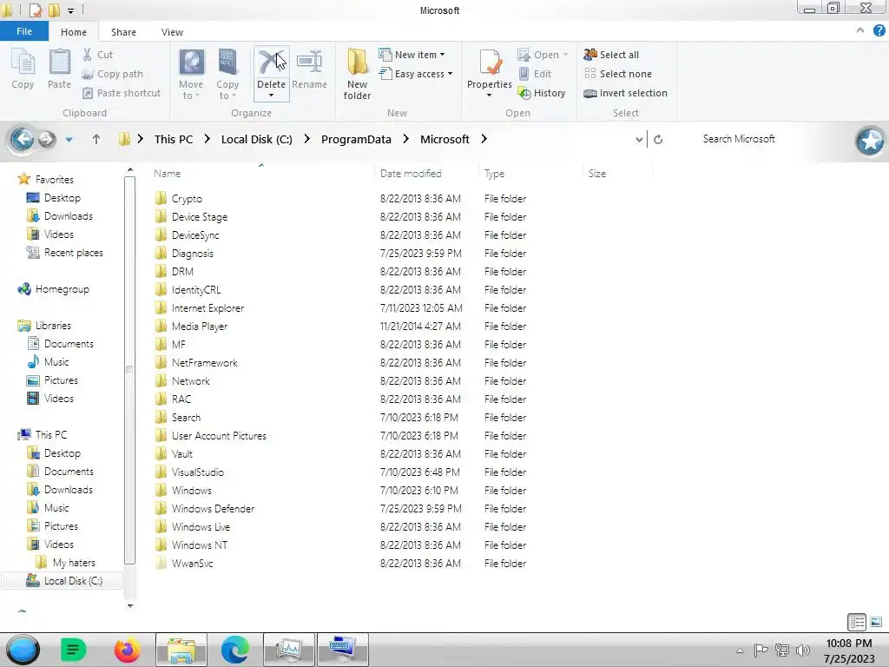Sort by the Name column header
The height and width of the screenshot is (667, 889).
pyautogui.click(x=168, y=174)
